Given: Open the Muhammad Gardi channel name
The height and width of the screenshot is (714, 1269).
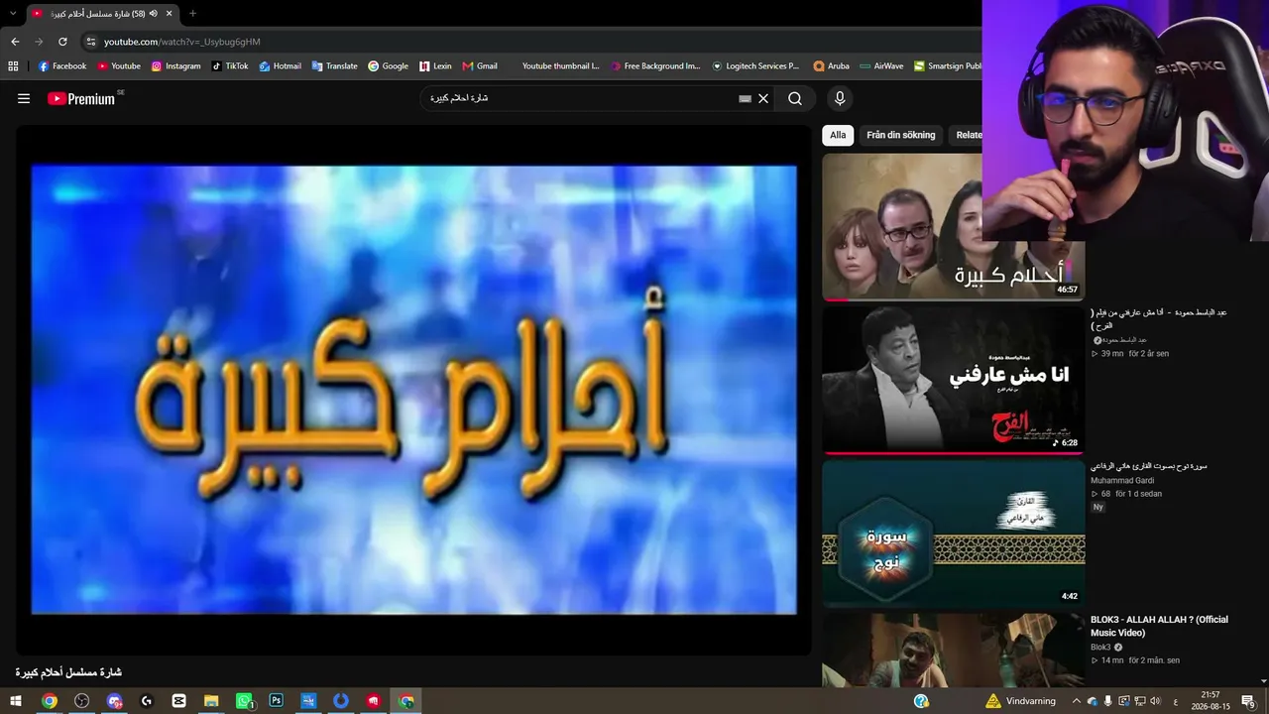Looking at the screenshot, I should 1122,480.
